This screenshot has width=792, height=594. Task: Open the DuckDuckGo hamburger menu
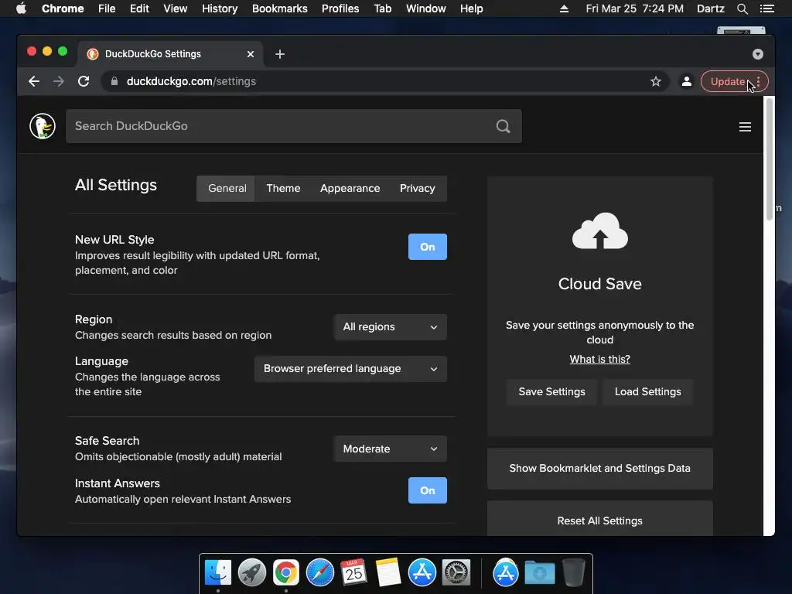click(x=745, y=127)
